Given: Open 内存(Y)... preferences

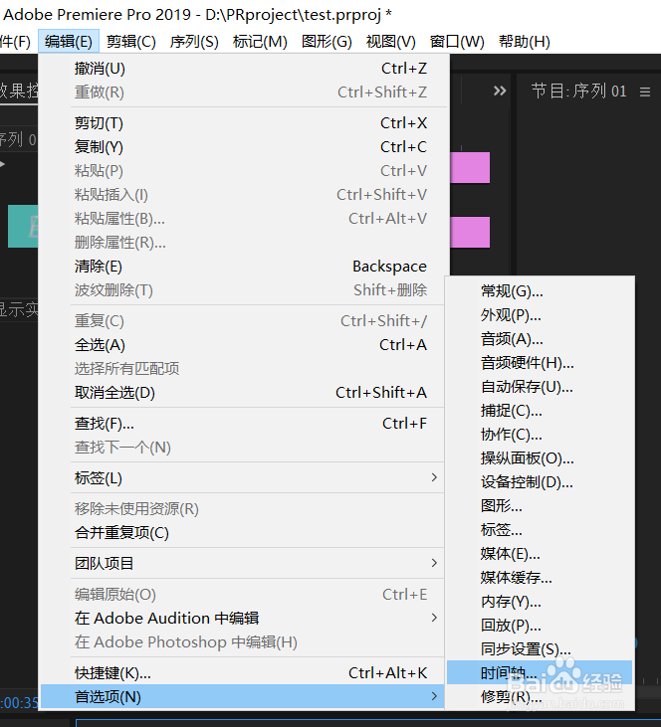Looking at the screenshot, I should tap(540, 602).
